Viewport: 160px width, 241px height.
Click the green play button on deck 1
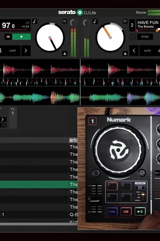(x=21, y=37)
